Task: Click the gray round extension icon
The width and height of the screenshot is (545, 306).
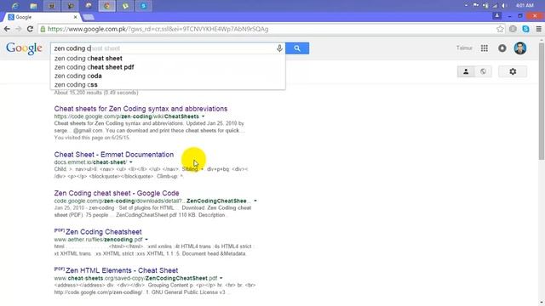Action: click(x=513, y=29)
